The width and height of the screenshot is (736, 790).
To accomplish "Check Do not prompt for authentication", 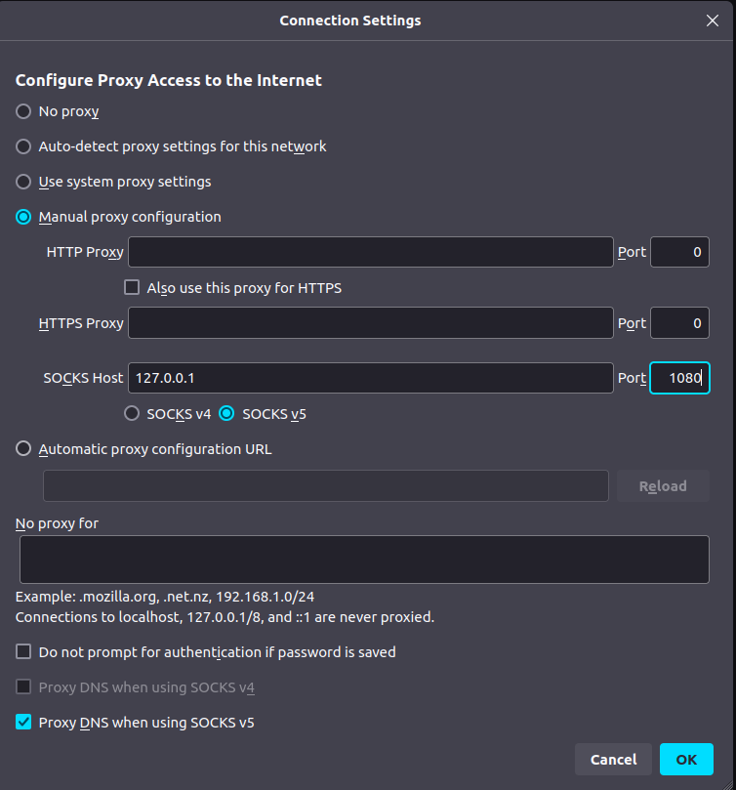I will (x=23, y=651).
